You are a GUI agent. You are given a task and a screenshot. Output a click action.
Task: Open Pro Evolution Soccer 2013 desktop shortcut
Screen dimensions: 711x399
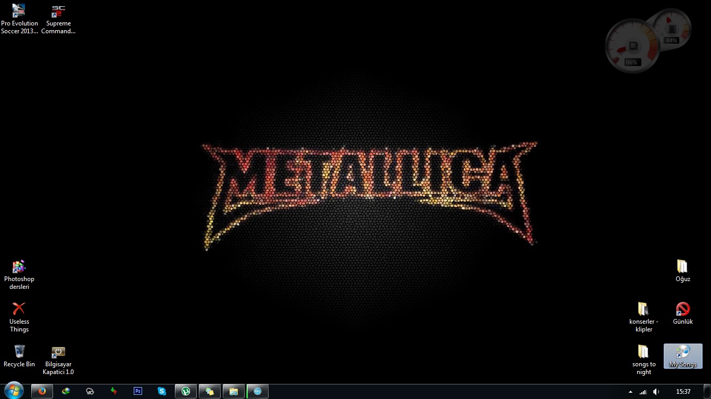coord(19,19)
